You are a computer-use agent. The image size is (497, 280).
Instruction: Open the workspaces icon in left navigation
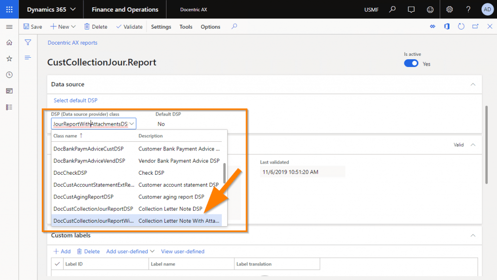click(x=8, y=90)
